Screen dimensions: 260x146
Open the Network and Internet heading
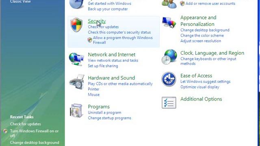(112, 55)
